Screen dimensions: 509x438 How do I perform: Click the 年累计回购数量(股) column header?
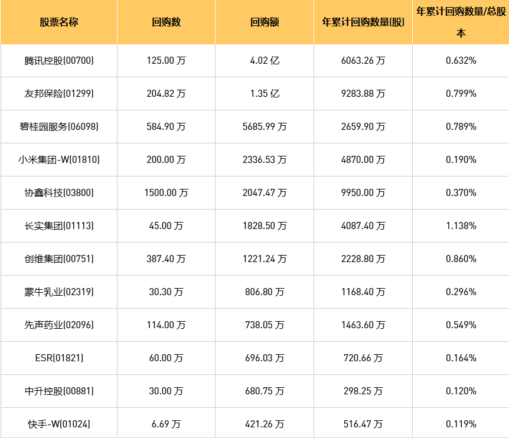(363, 22)
